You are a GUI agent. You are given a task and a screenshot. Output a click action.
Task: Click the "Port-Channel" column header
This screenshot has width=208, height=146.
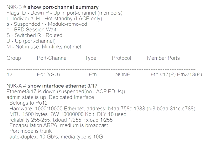click(x=52, y=58)
